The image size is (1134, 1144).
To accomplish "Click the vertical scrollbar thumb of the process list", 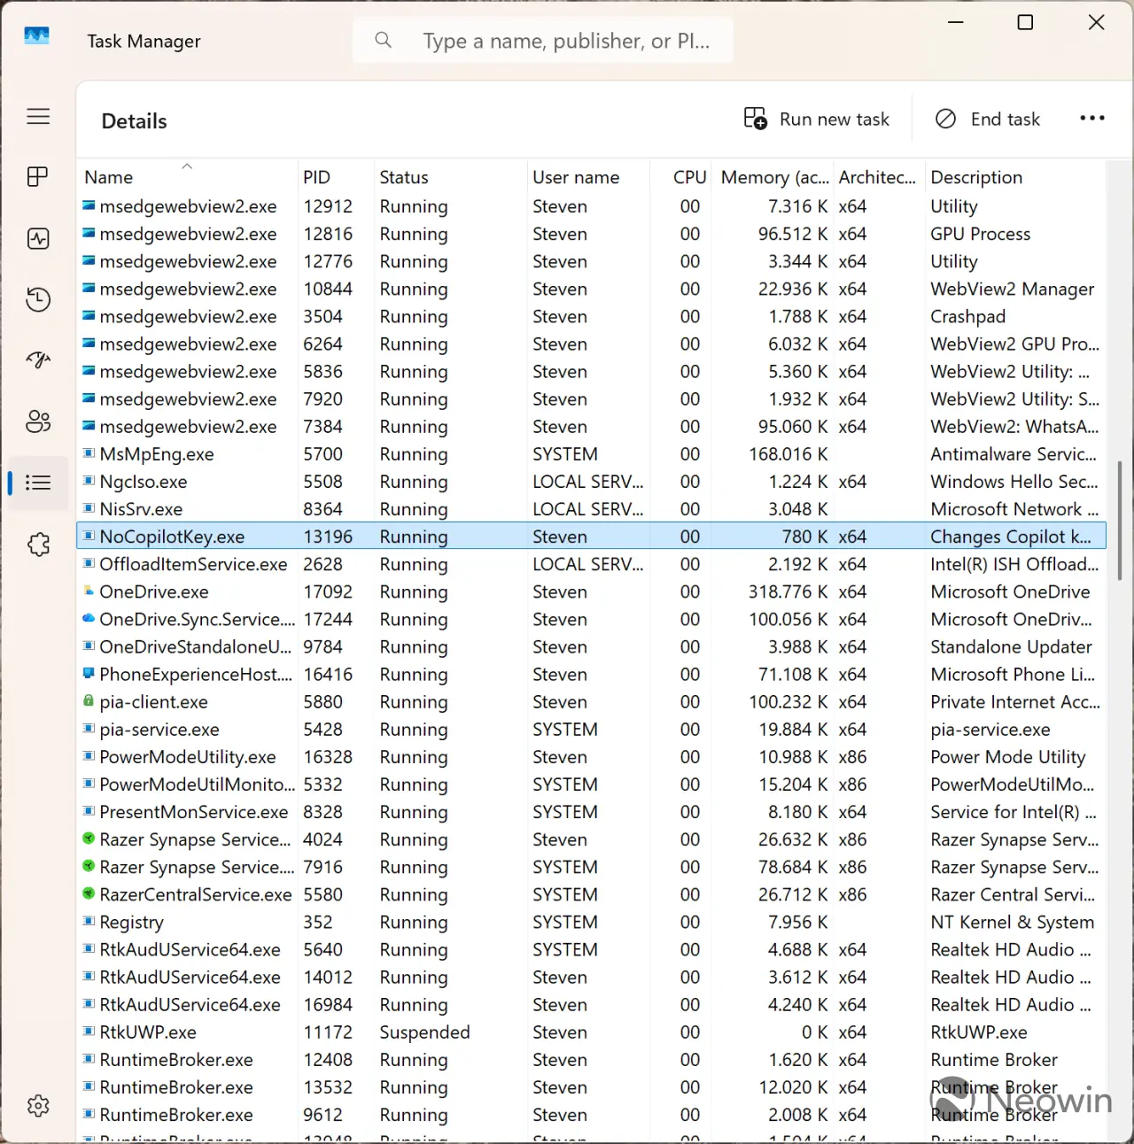I will (x=1120, y=521).
